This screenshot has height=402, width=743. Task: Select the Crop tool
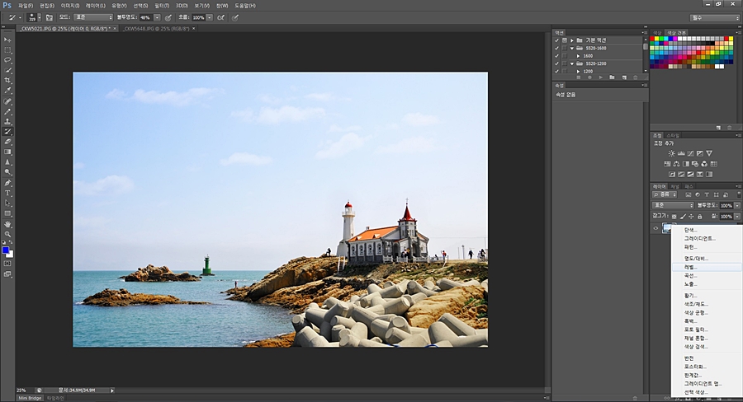click(7, 81)
